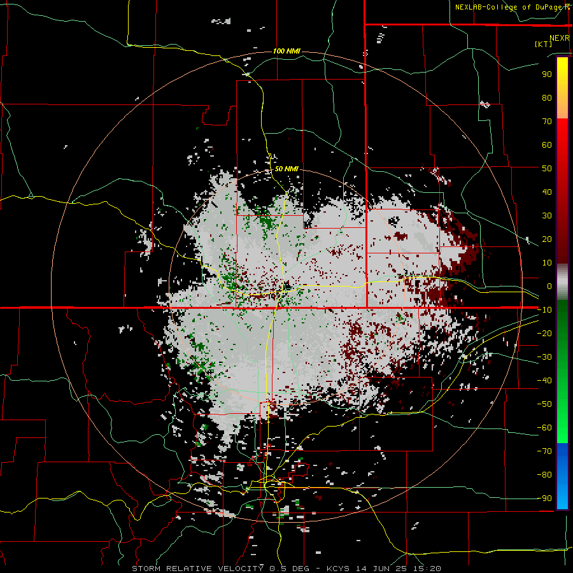This screenshot has width=573, height=573.
Task: Click the [KT] units label
Action: [544, 44]
